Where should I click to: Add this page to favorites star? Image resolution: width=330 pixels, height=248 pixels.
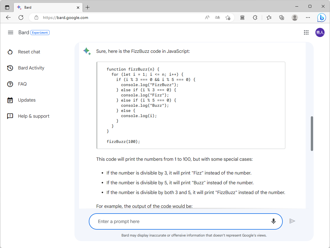coord(228,18)
